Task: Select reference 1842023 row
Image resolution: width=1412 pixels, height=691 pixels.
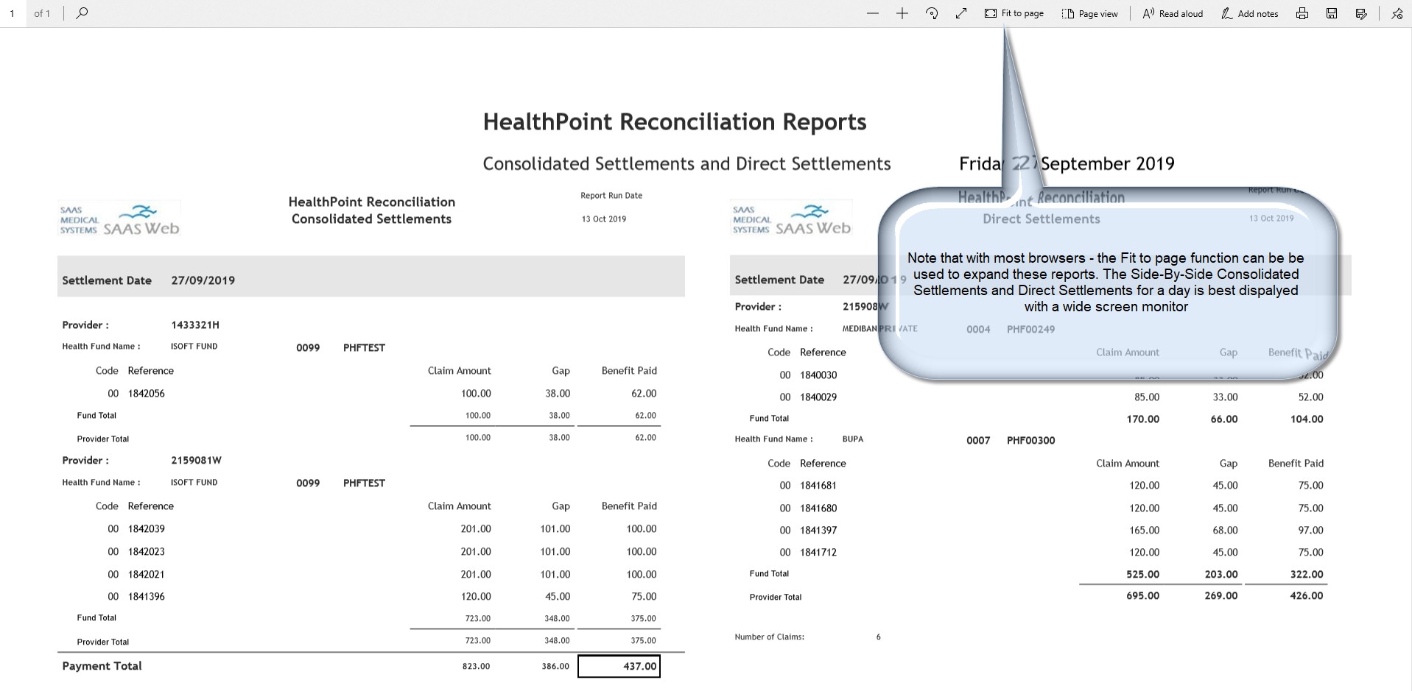Action: tap(147, 551)
